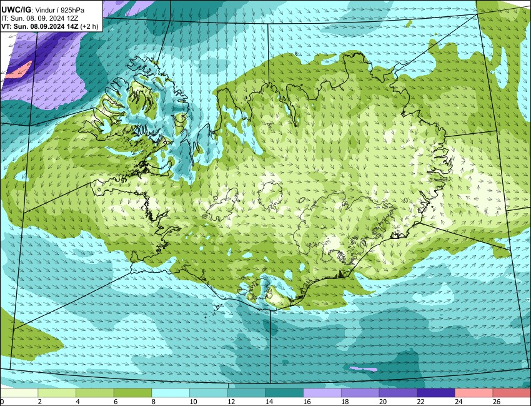This screenshot has width=531, height=406.
Task: Click the 22–24 m/s deep indigo legend swatch
Action: 436,393
